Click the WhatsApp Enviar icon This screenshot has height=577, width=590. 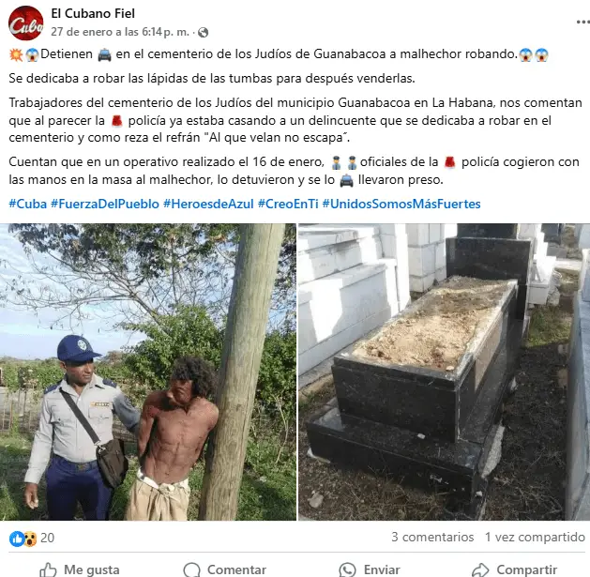pyautogui.click(x=347, y=569)
